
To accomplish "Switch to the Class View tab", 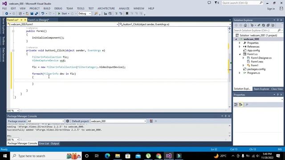I will click(x=277, y=89).
